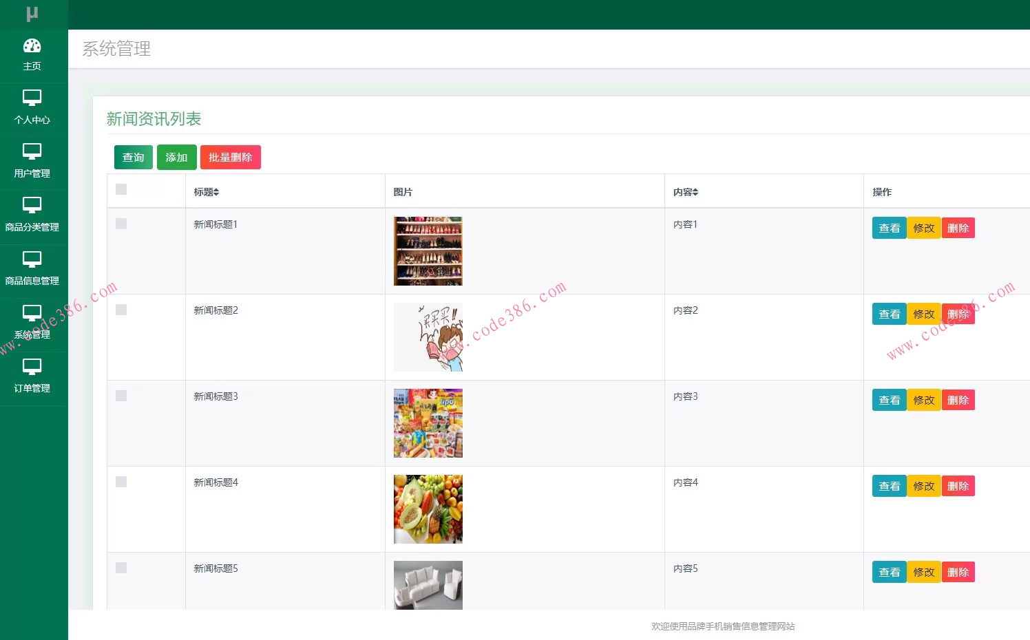This screenshot has width=1030, height=640.
Task: Click the μ logo icon in the header
Action: tap(32, 14)
